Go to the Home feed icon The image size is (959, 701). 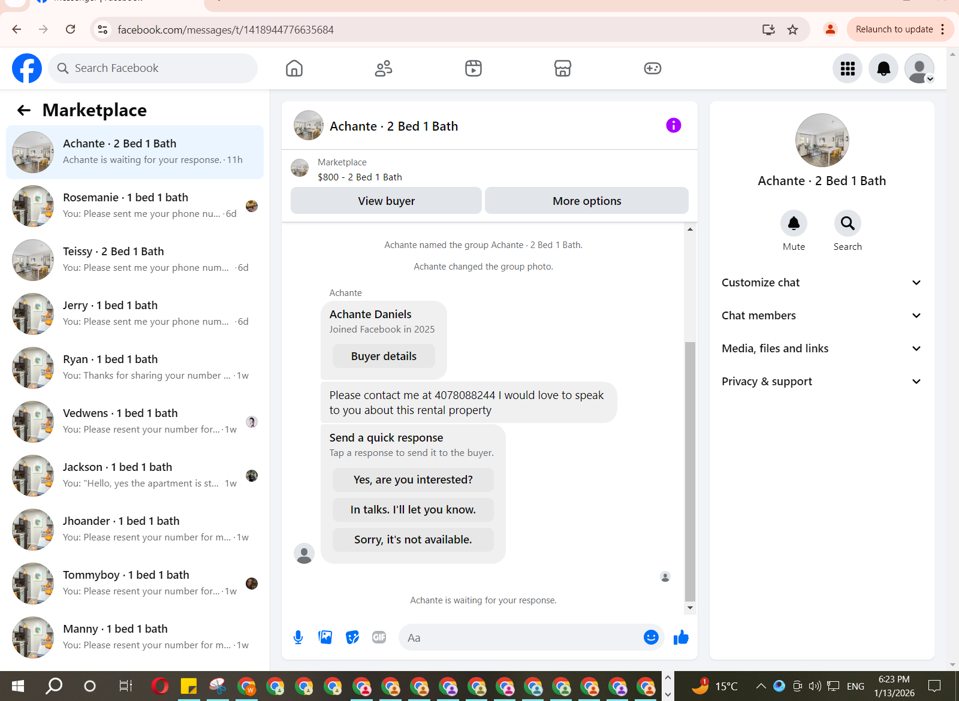294,68
